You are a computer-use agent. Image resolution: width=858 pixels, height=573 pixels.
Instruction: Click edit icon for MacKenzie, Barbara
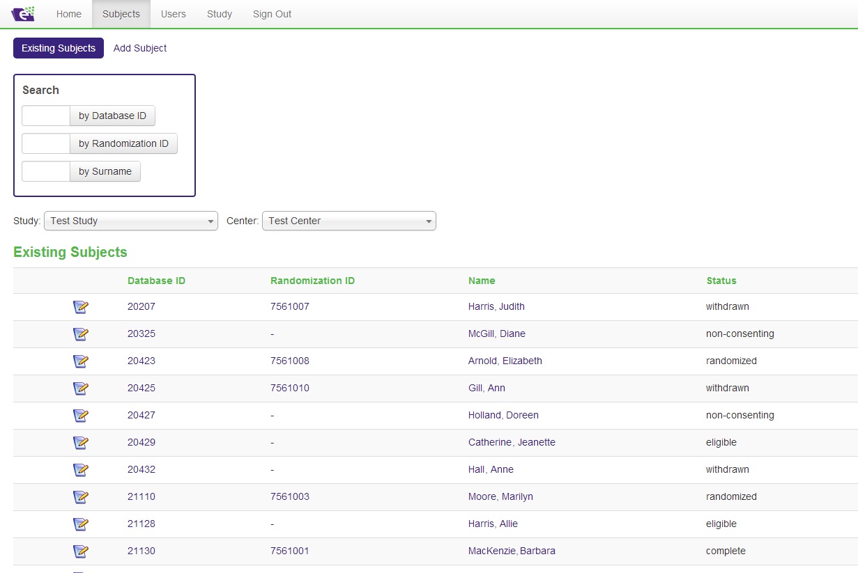click(x=81, y=551)
